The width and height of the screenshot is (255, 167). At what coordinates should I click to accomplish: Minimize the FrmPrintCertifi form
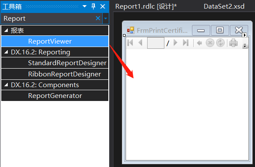201,30
